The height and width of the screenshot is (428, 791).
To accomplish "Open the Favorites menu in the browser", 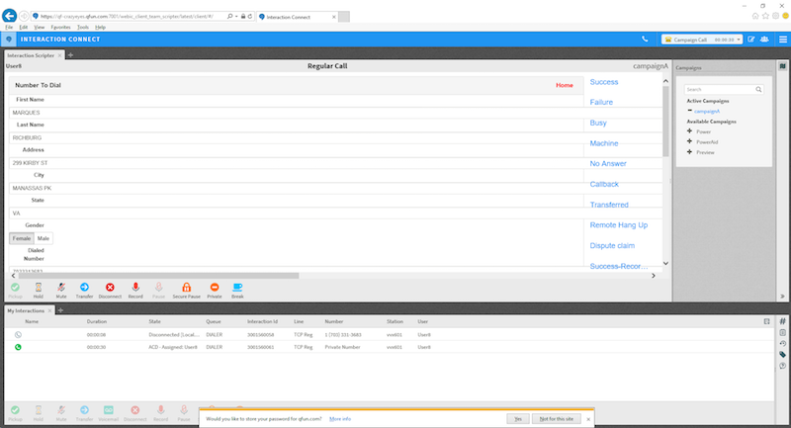I will [61, 27].
